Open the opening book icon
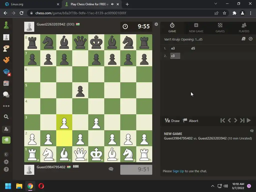Screen dimensions: 256x192 243,39
